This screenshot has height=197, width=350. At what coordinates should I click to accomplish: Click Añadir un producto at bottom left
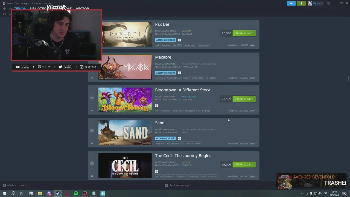(x=15, y=185)
